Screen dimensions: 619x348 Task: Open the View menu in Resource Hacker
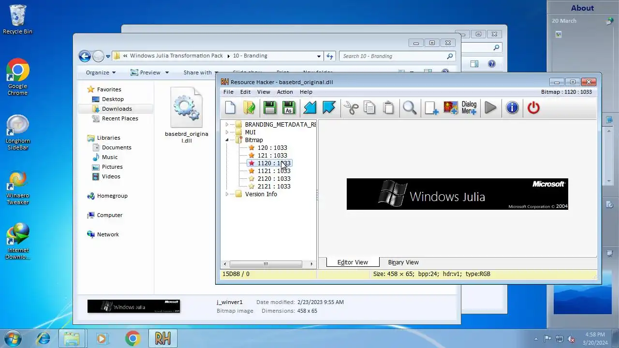[x=264, y=92]
